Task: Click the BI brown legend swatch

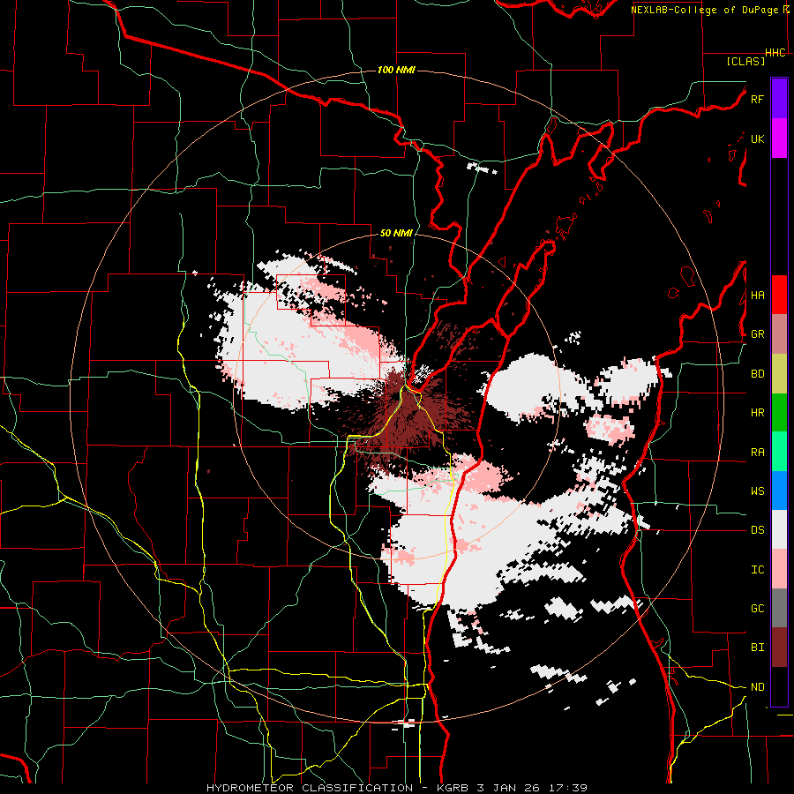Action: (779, 648)
